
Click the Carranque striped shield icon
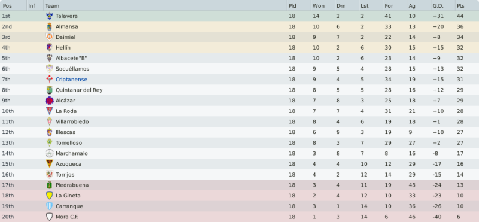[x=49, y=206]
